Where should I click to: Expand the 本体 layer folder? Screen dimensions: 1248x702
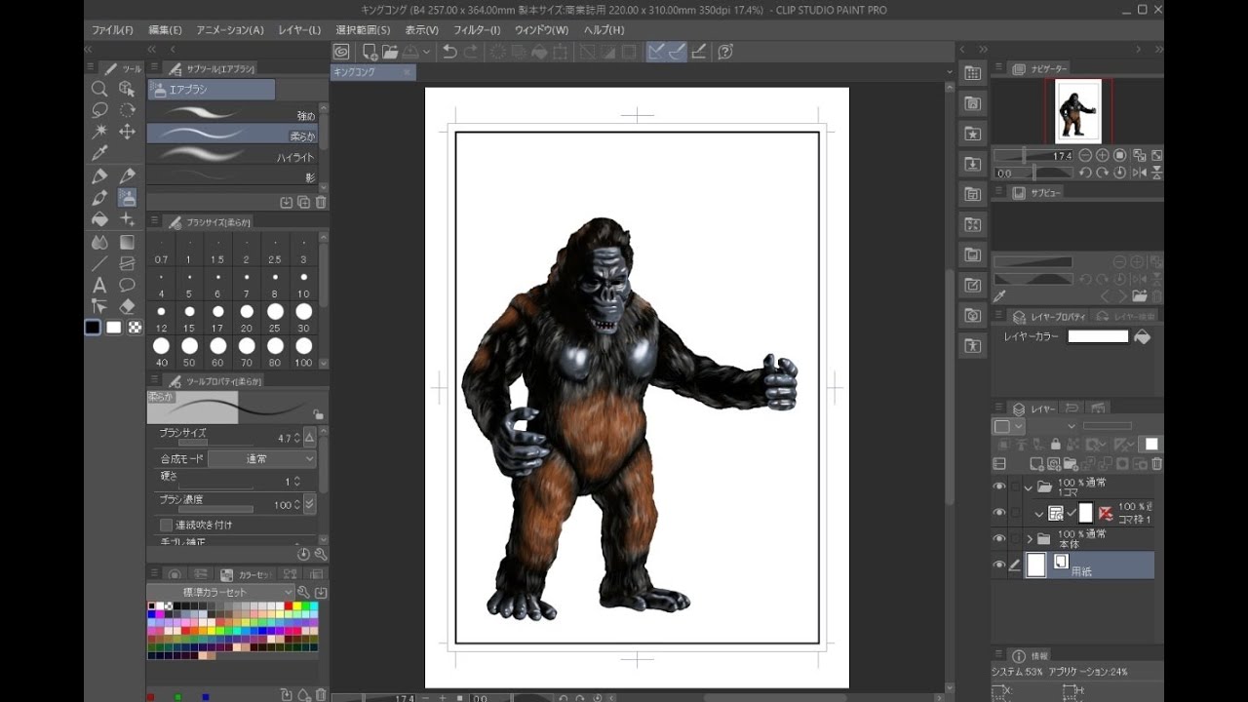coord(1030,538)
